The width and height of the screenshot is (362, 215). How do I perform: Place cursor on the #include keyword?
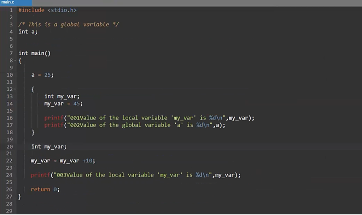[x=31, y=10]
